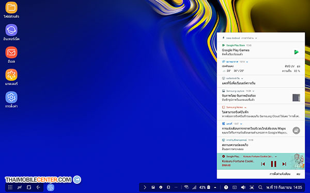
Task: Click the screen capture icon in taskbar
Action: coord(252,187)
